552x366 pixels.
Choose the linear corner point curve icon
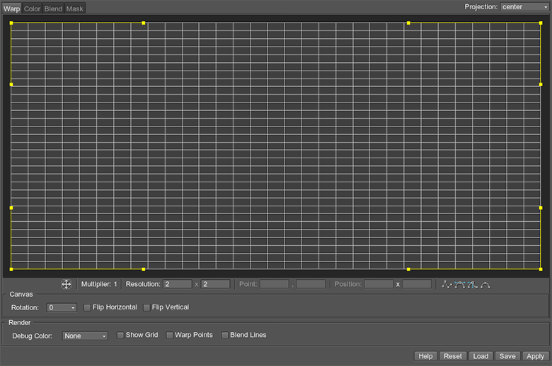pyautogui.click(x=447, y=285)
